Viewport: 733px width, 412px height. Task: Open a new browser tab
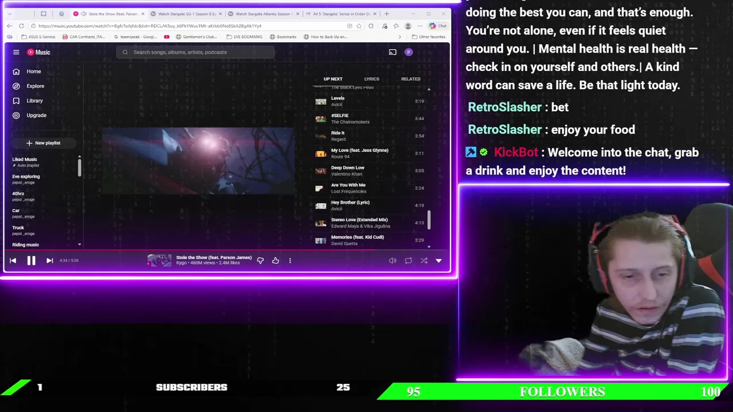click(x=387, y=14)
